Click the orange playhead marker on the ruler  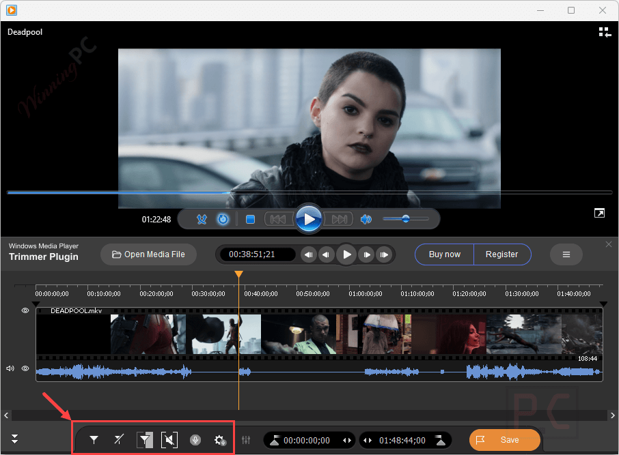click(x=238, y=274)
